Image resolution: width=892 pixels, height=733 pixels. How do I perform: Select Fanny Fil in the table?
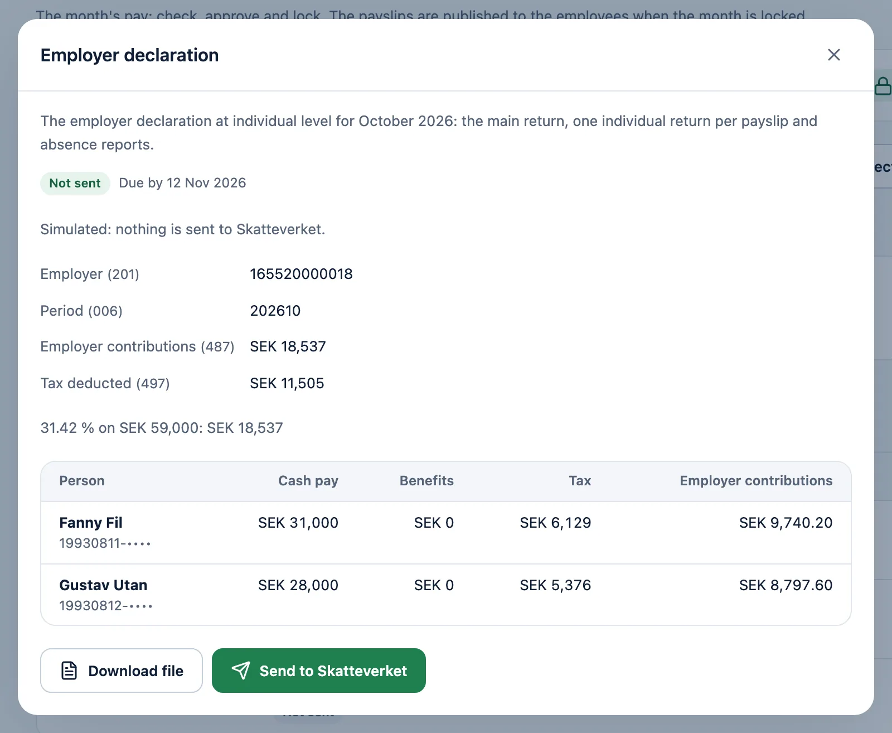click(x=91, y=523)
